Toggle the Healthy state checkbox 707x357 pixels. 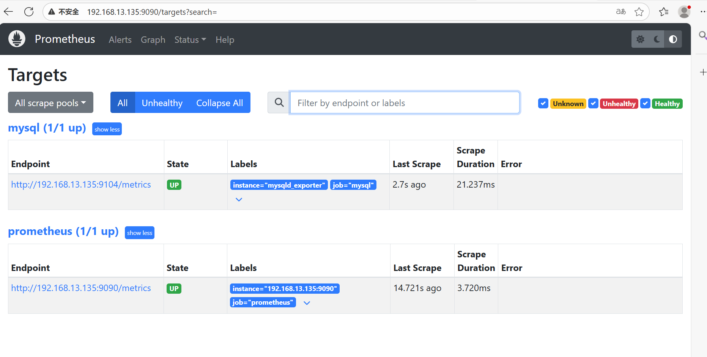pyautogui.click(x=645, y=103)
